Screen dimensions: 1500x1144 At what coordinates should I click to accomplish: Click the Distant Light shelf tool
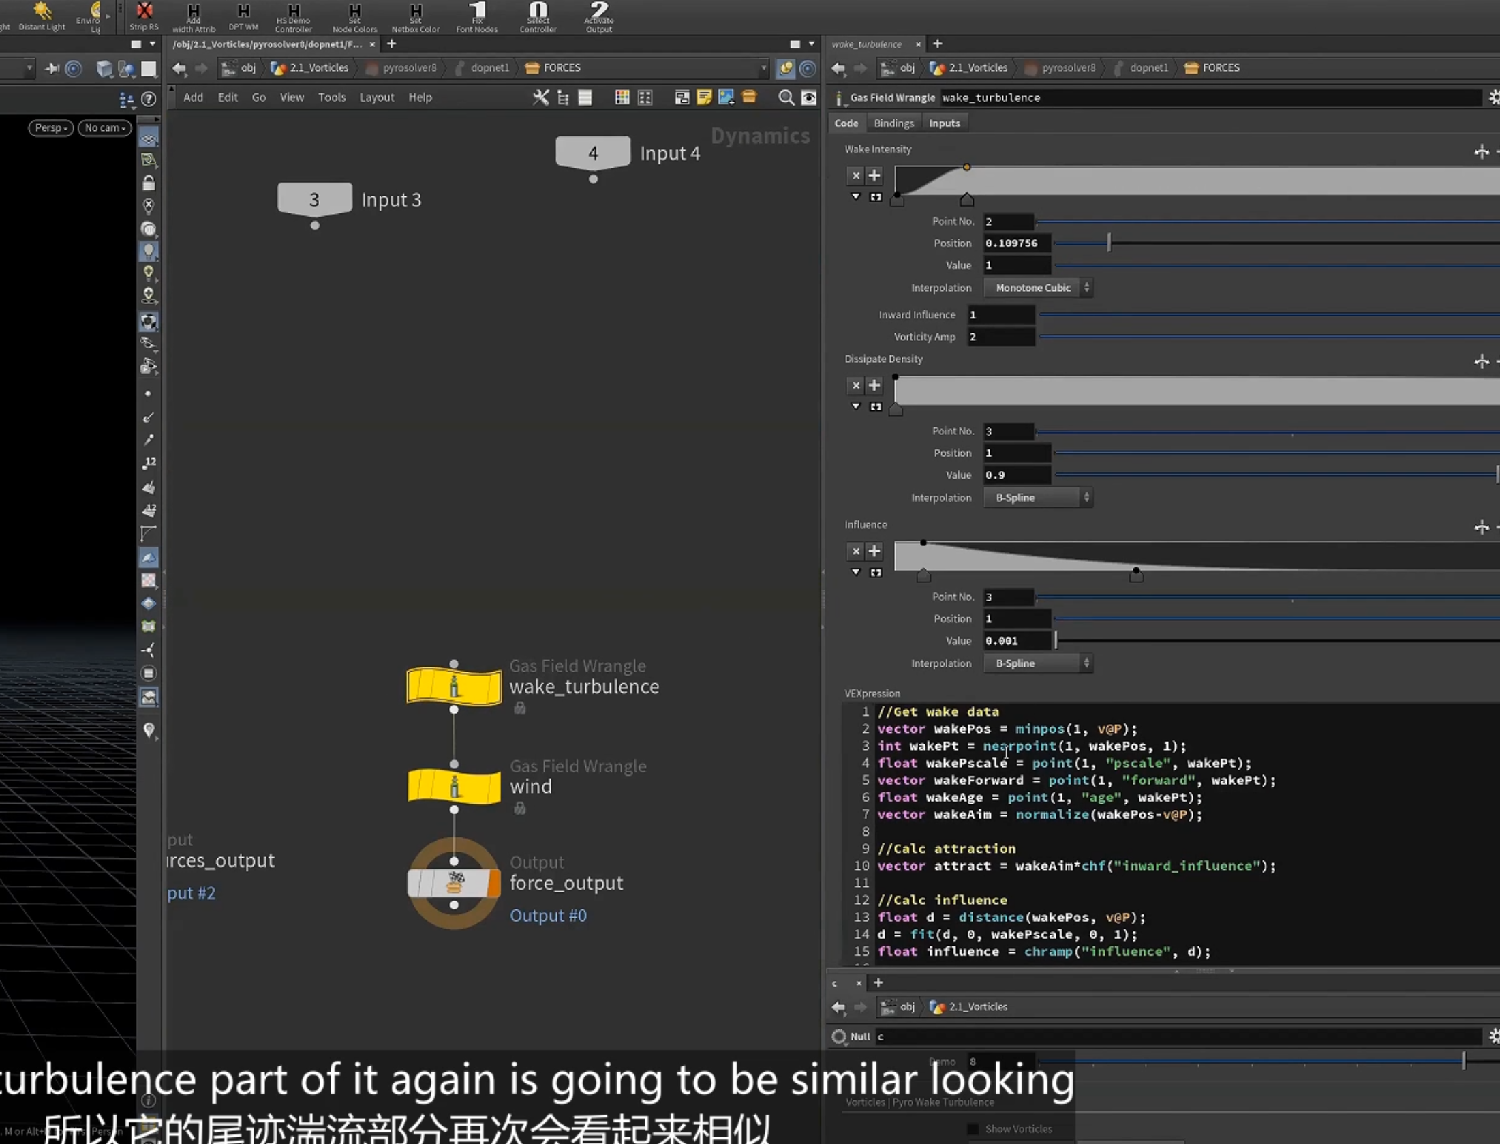coord(42,16)
